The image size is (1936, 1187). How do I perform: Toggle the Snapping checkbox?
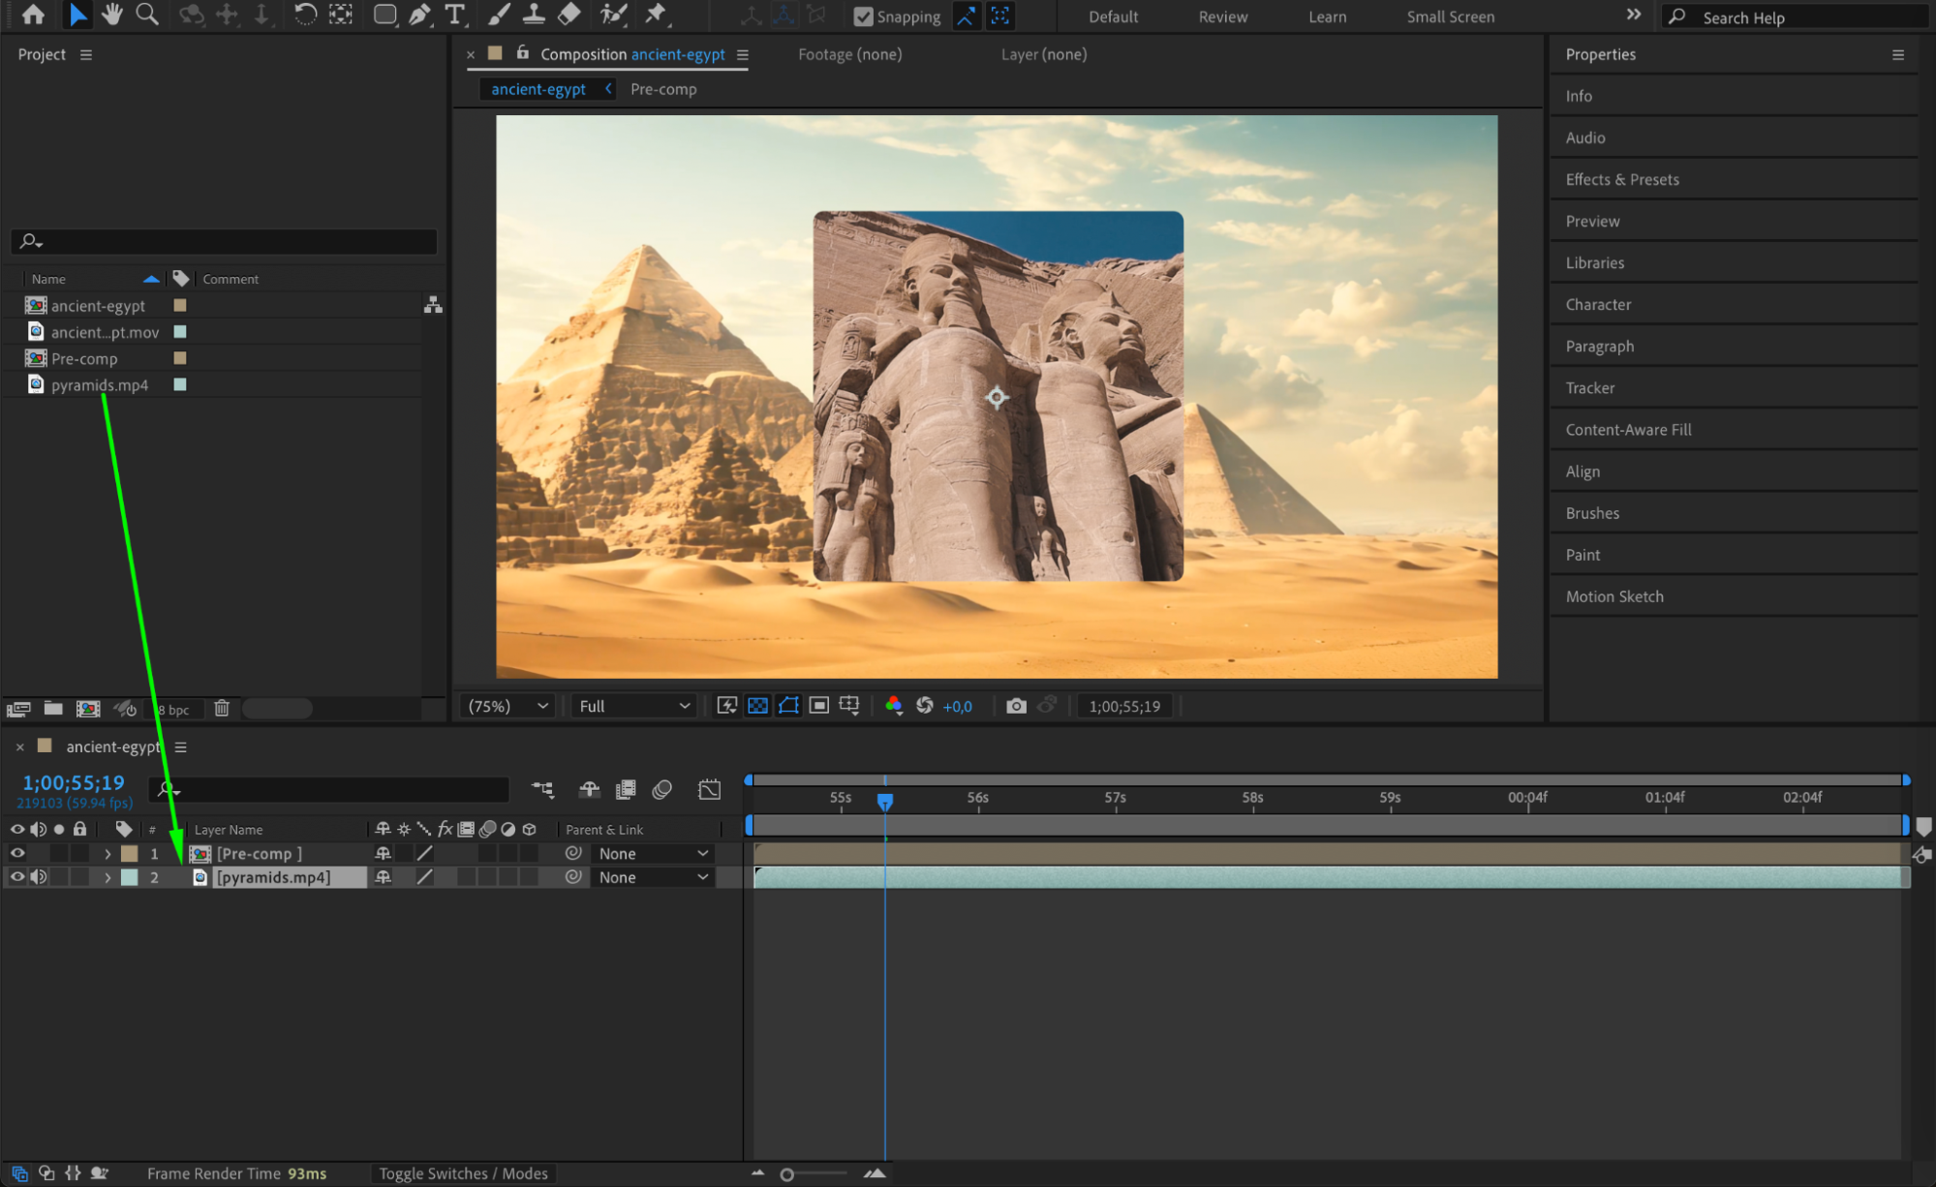tap(863, 16)
